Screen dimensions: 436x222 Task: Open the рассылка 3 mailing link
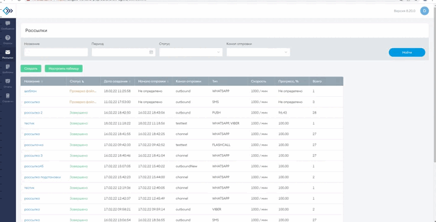point(33,155)
